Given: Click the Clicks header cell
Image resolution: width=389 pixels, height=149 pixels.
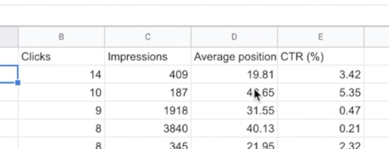Looking at the screenshot, I should tap(61, 57).
